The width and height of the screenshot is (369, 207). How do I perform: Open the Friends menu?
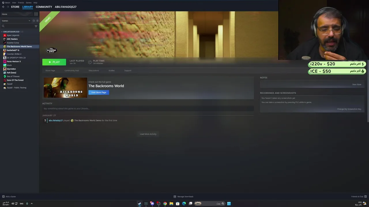pyautogui.click(x=21, y=3)
